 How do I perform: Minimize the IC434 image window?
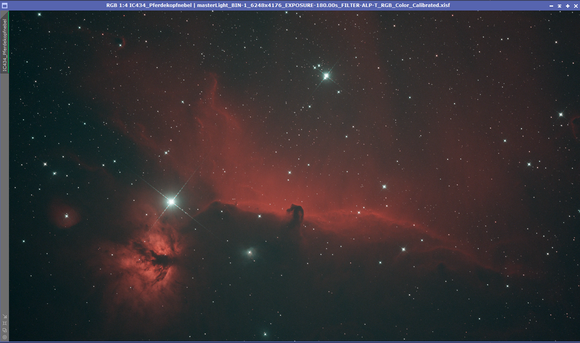pyautogui.click(x=551, y=6)
